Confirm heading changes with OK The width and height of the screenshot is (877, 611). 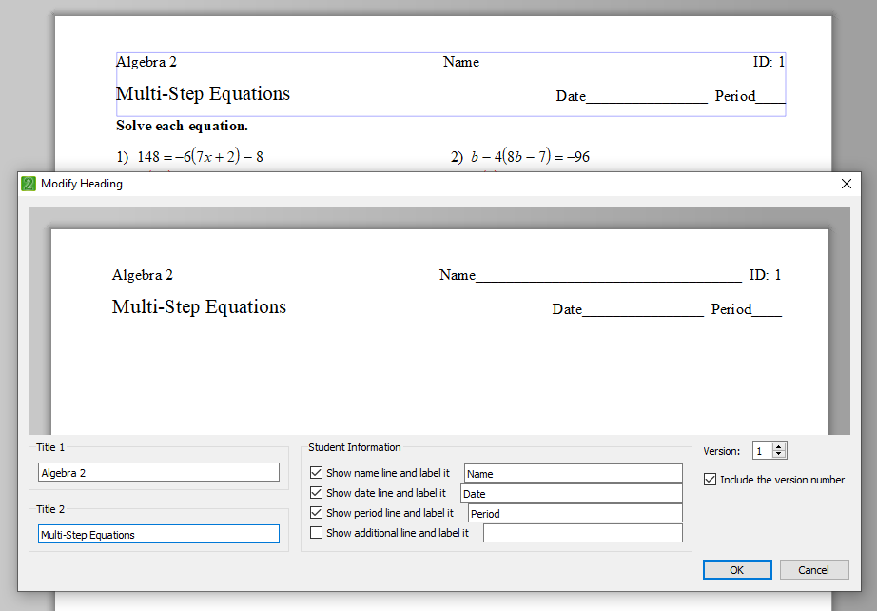pyautogui.click(x=737, y=570)
